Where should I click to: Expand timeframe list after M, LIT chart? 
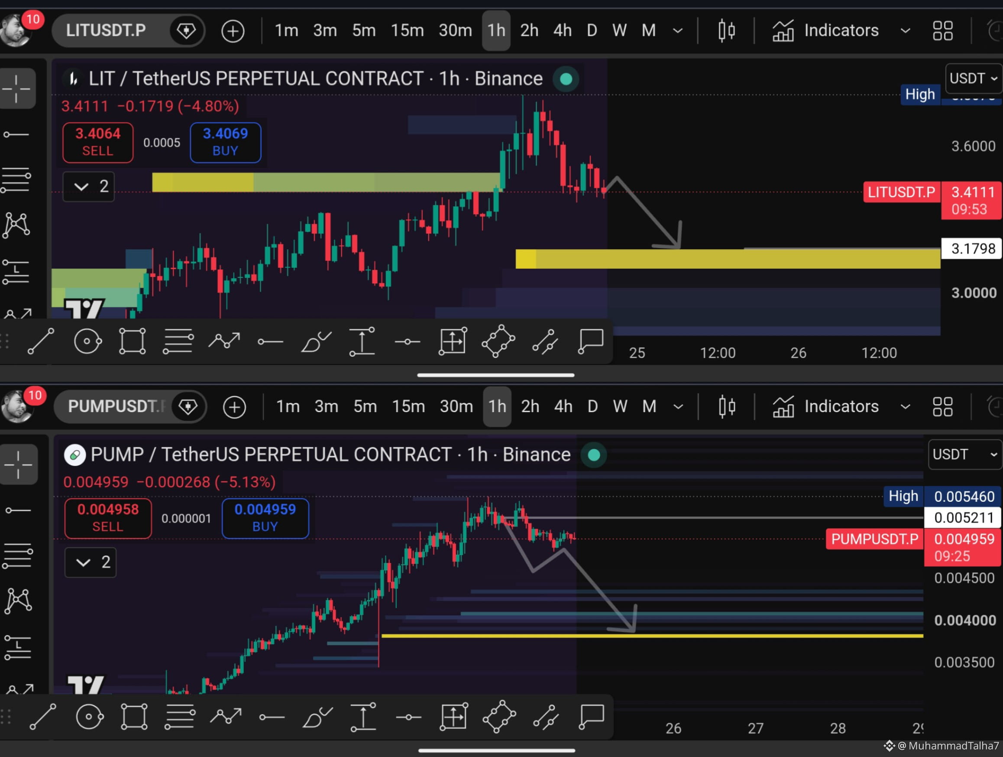[x=678, y=31]
